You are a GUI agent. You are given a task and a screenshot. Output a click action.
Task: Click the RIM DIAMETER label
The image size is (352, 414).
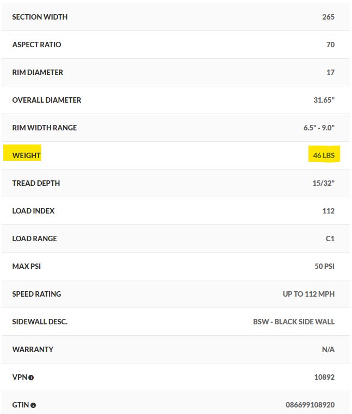pyautogui.click(x=38, y=72)
